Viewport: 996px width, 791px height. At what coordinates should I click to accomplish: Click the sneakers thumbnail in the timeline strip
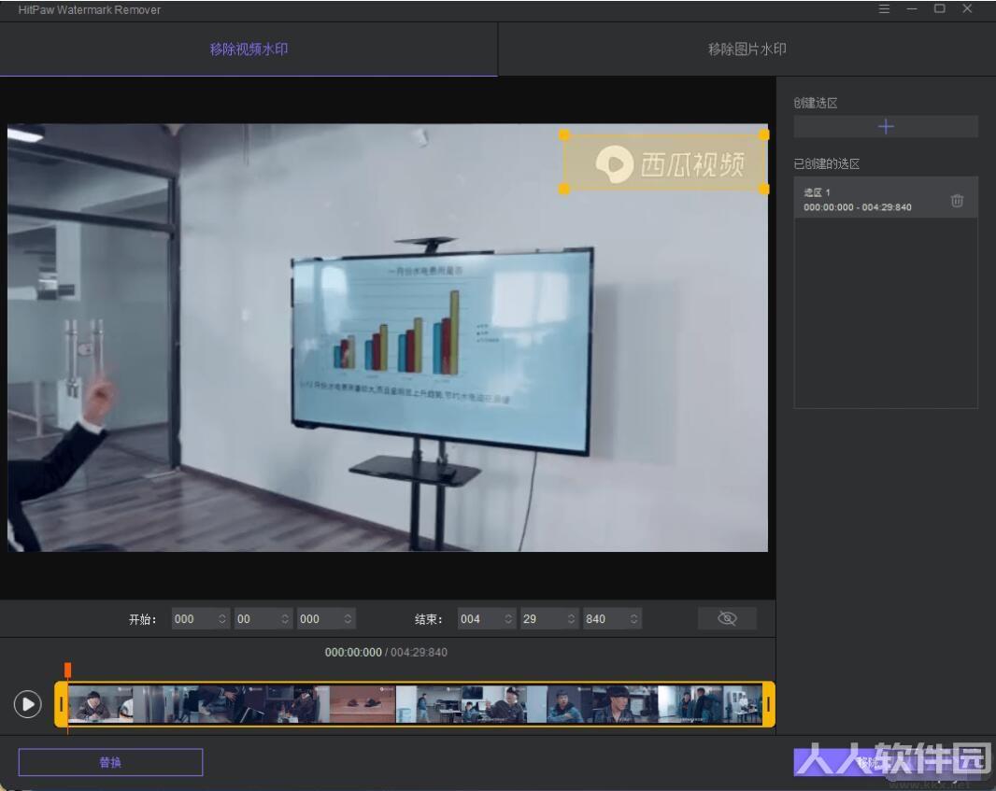pyautogui.click(x=363, y=704)
